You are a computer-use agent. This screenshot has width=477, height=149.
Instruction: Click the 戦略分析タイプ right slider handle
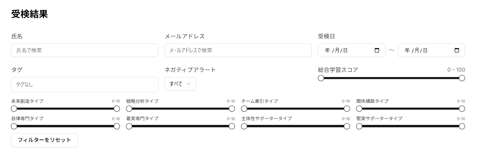232,109
